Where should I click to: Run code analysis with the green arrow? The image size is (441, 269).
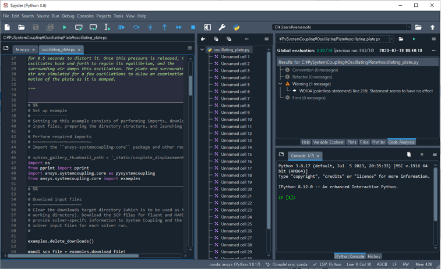point(414,39)
